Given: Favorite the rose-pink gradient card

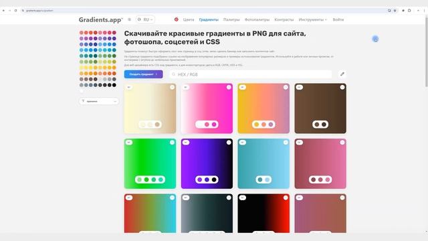Looking at the screenshot, I should [x=342, y=143].
